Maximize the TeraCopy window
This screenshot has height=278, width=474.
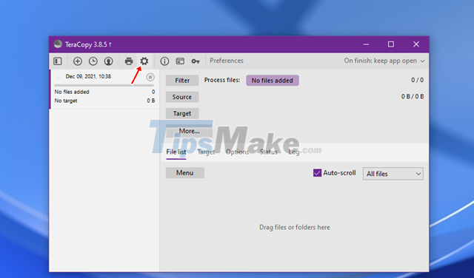pyautogui.click(x=391, y=44)
